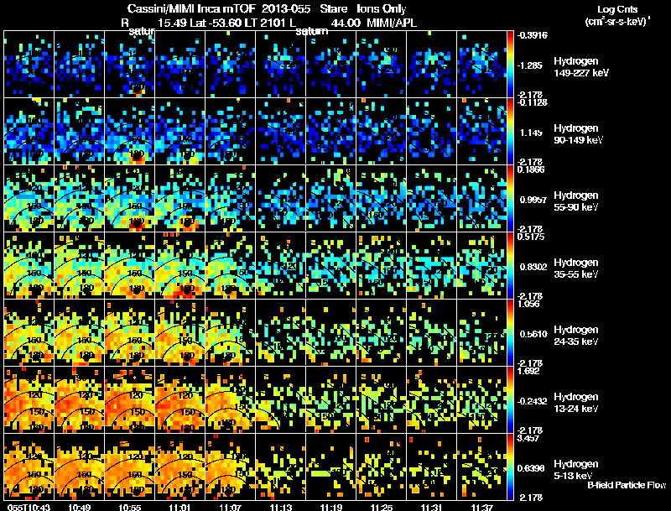Select the Hydrogen 5-13 keV row label
This screenshot has height=511, width=671.
(576, 470)
